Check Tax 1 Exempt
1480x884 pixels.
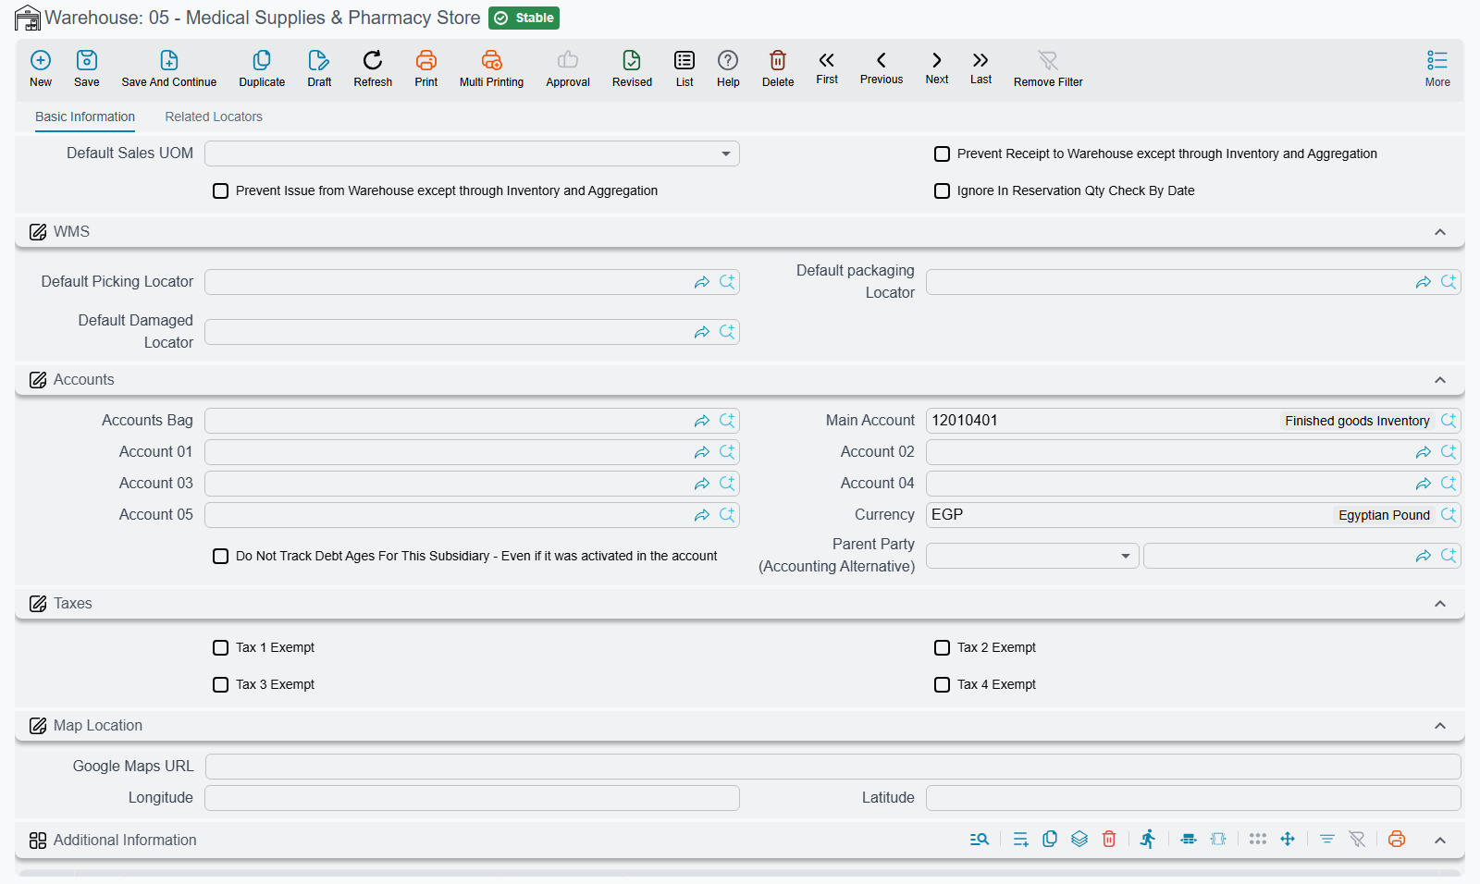tap(220, 648)
